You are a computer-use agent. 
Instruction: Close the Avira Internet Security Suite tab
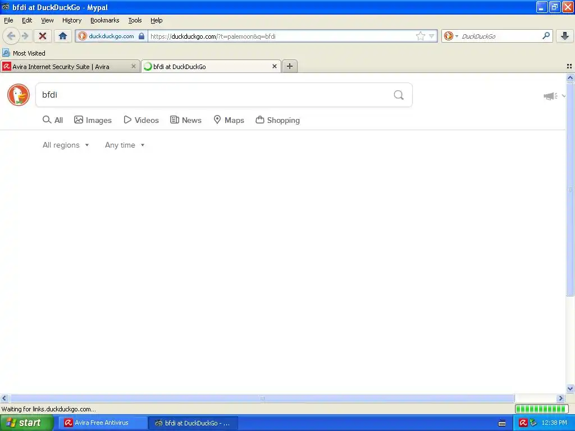[134, 66]
